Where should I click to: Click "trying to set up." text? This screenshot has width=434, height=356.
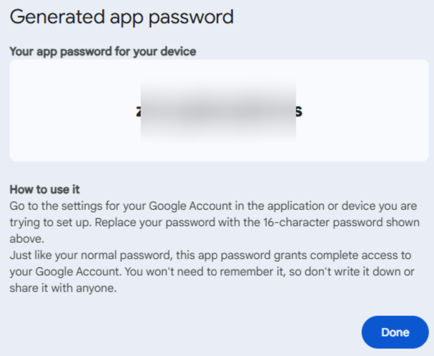click(x=51, y=222)
